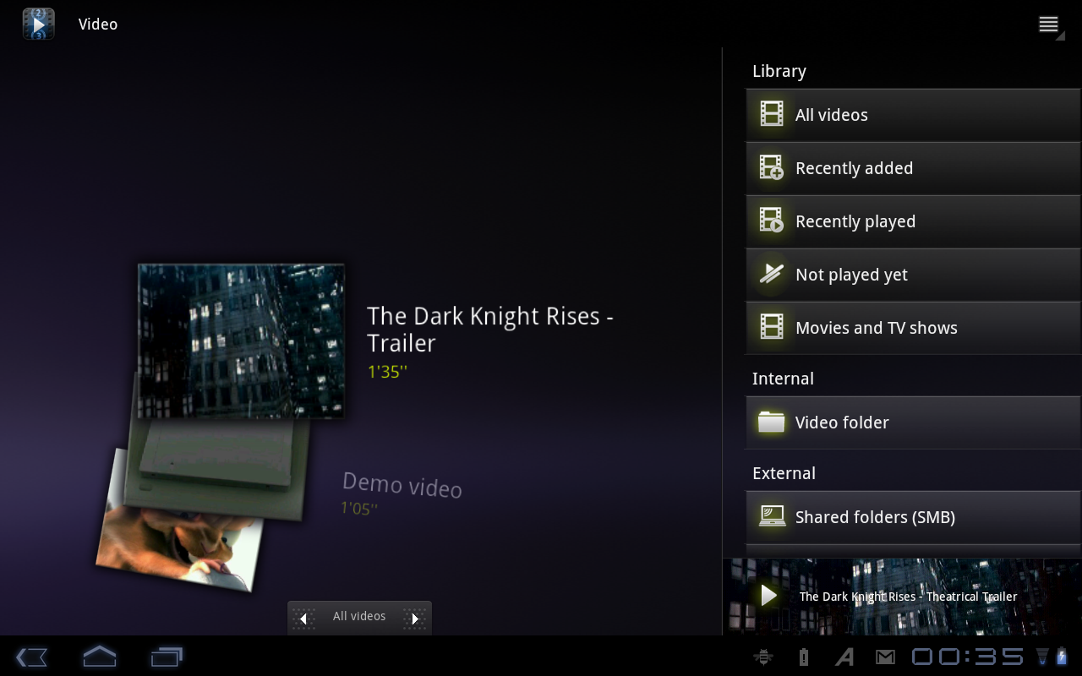Screen dimensions: 1082x676
Task: Select The Dark Knight Rises - Trailer title
Action: click(x=490, y=329)
